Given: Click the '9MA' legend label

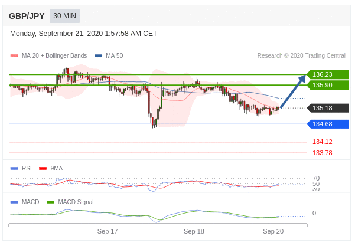Looking at the screenshot, I should pos(57,169).
